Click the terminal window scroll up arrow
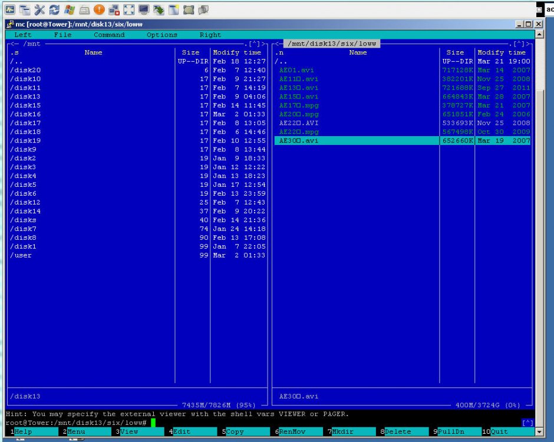 [539, 34]
